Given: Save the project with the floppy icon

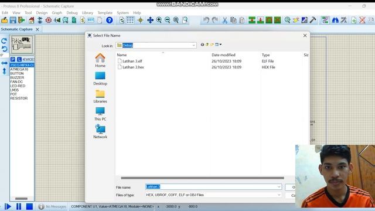Looking at the screenshot, I should [x=13, y=21].
